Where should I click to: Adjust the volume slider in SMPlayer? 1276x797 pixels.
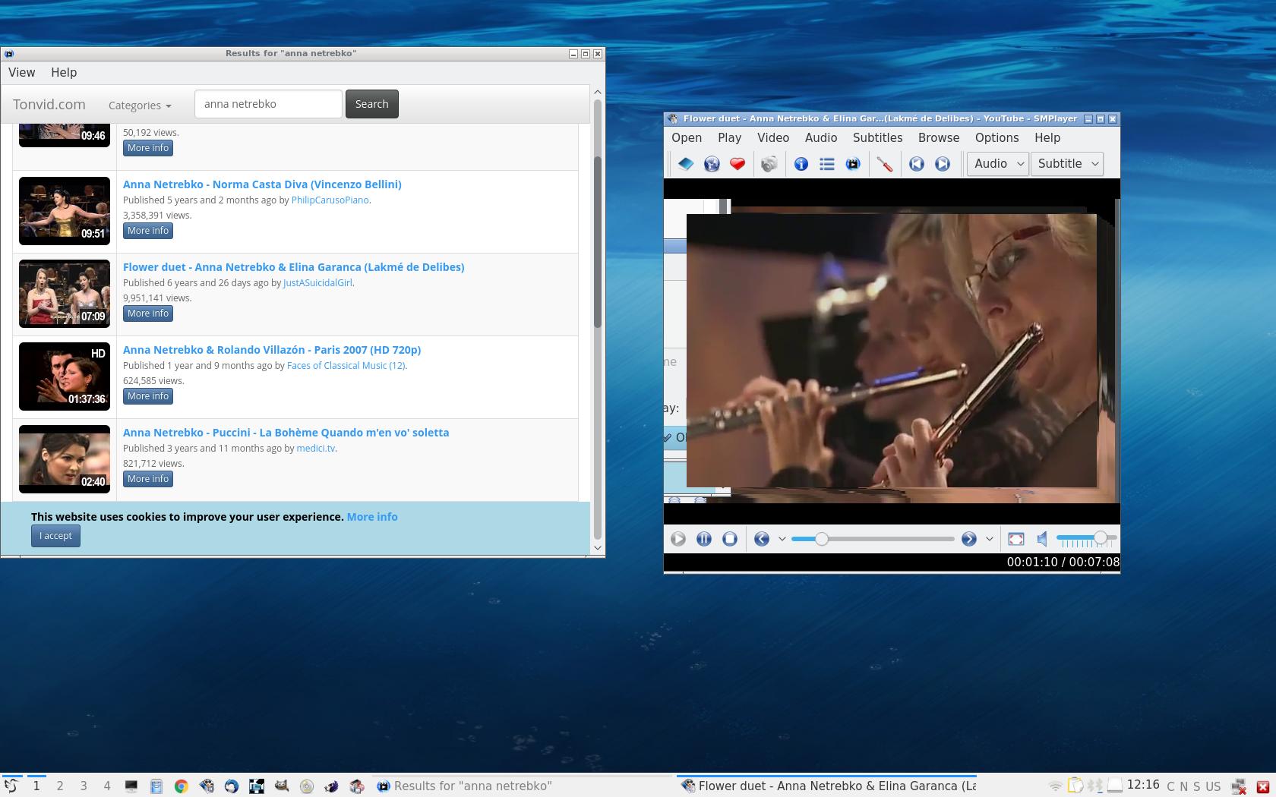coord(1086,539)
